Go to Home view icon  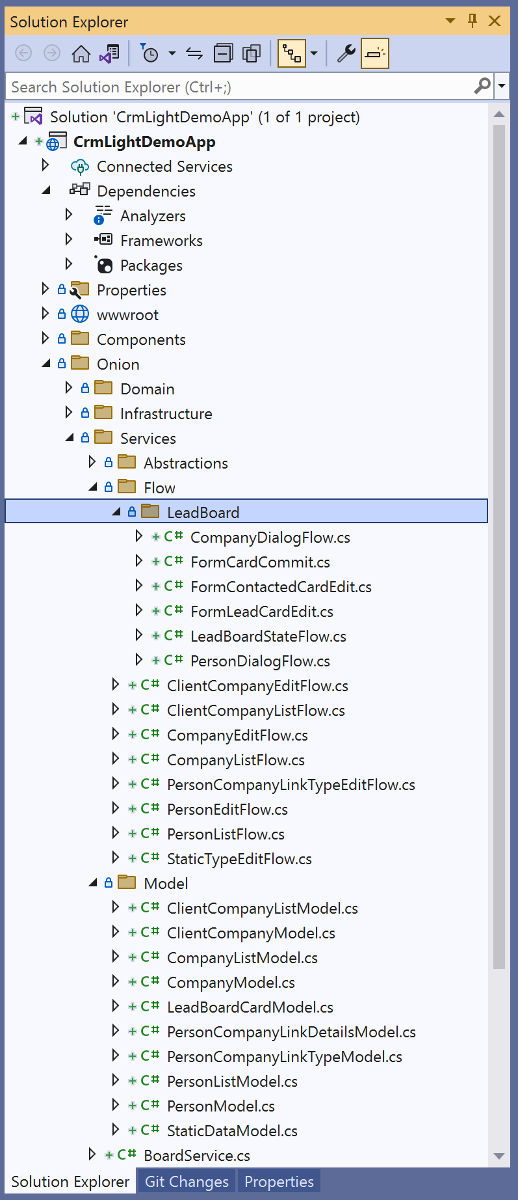81,53
